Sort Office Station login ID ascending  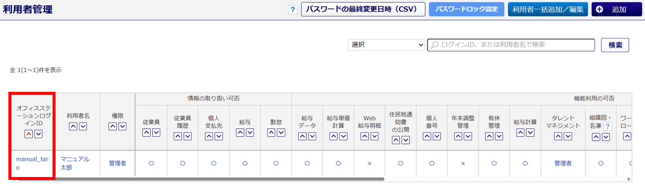click(x=29, y=134)
